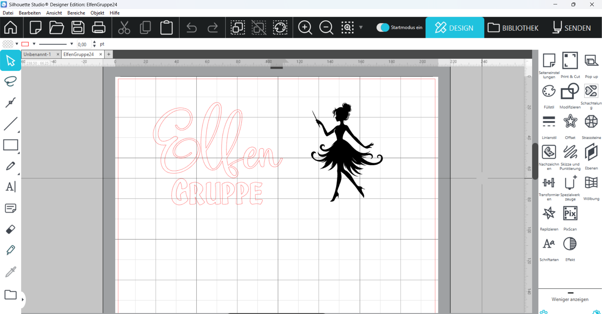Image resolution: width=602 pixels, height=314 pixels.
Task: Close the ElfenGruppe24 tab
Action: [101, 54]
